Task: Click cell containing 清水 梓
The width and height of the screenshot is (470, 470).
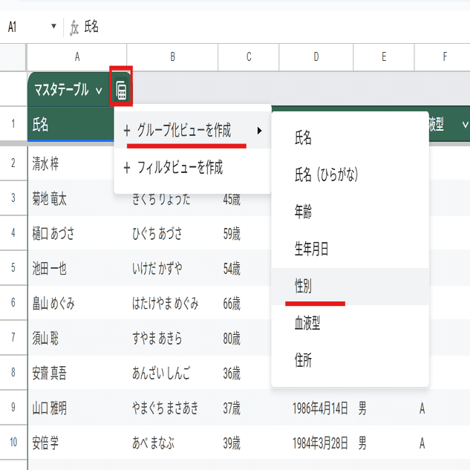Action: [x=71, y=163]
